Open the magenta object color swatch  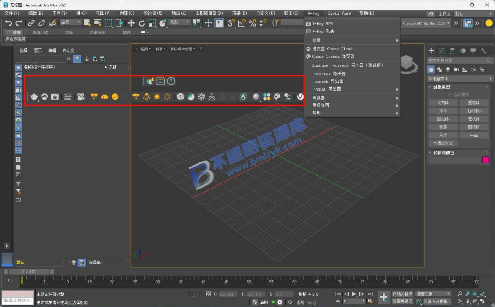(485, 160)
